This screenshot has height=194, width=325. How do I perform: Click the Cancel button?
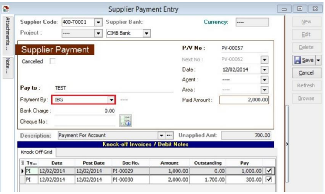(x=306, y=73)
